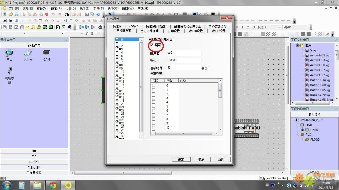
Task: Click the 取消 Cancel button
Action: coord(201,159)
